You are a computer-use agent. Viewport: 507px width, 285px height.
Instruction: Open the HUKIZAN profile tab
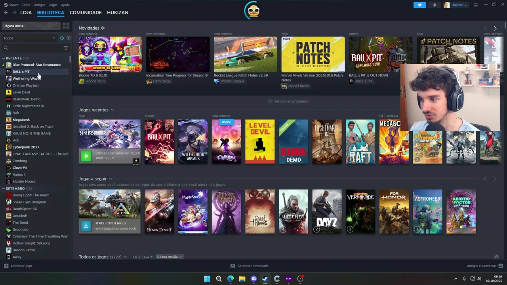(x=118, y=13)
